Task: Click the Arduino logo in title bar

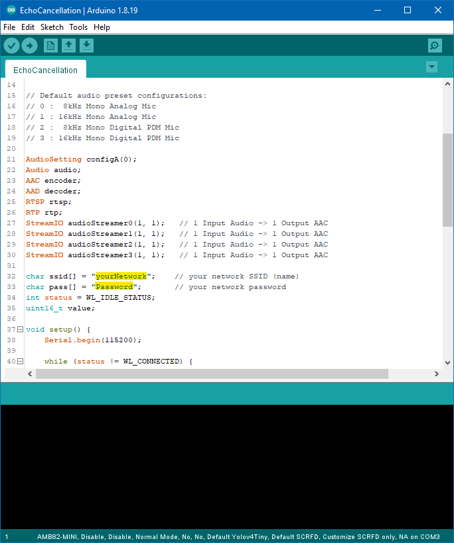Action: [11, 10]
